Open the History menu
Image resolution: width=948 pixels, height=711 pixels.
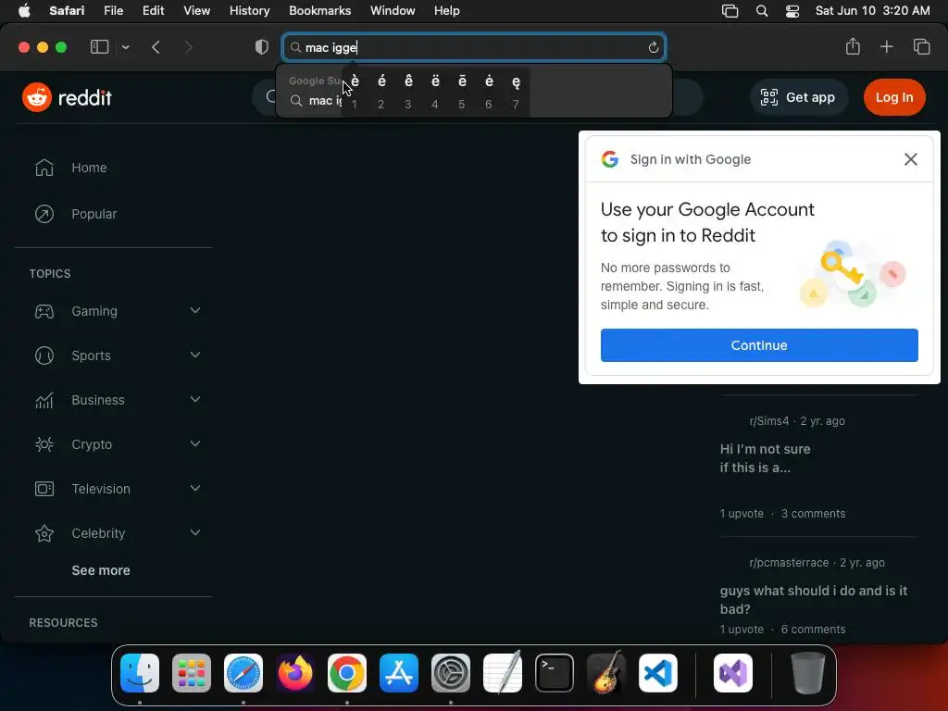click(249, 10)
